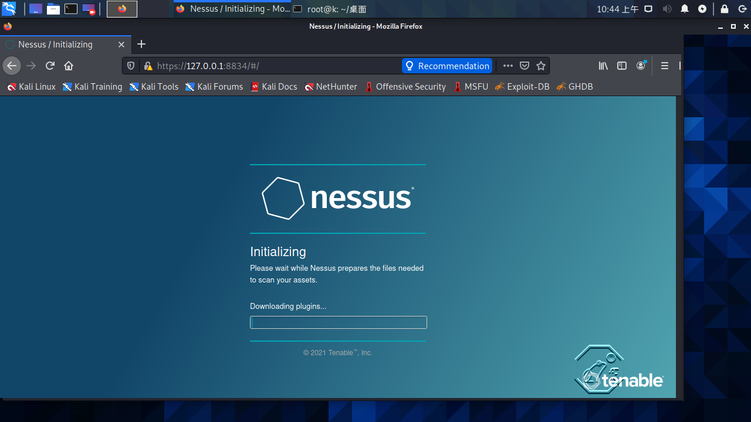
Task: Switch to Nessus Firefox taskbar window
Action: tap(233, 9)
